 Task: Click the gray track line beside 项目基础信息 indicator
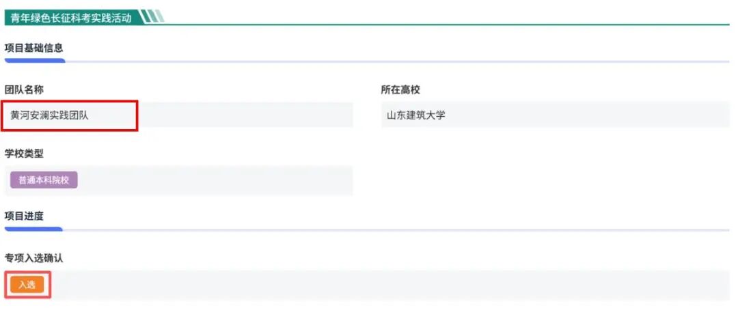(x=397, y=61)
